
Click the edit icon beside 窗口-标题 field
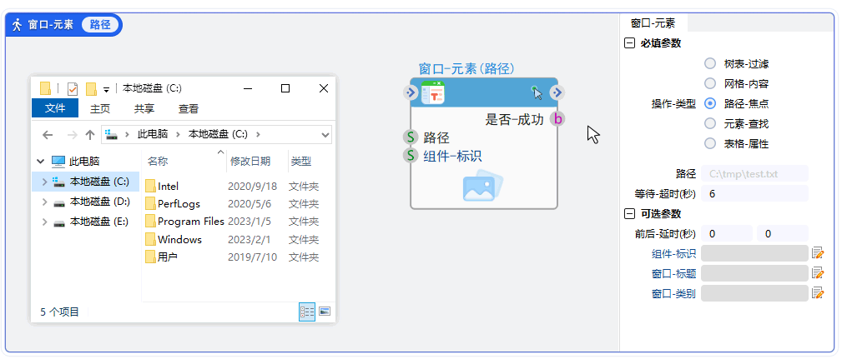click(818, 273)
